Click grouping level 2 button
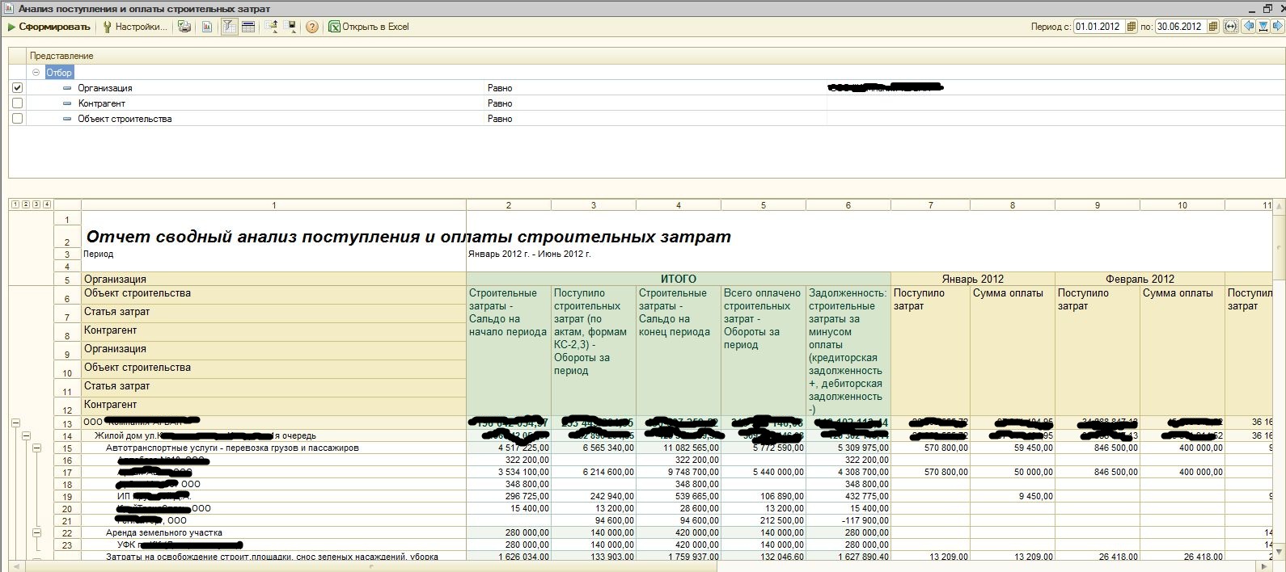The width and height of the screenshot is (1286, 572). (25, 204)
